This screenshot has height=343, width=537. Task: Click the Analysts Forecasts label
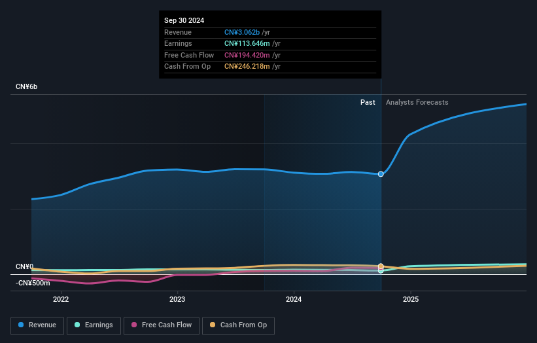point(417,102)
